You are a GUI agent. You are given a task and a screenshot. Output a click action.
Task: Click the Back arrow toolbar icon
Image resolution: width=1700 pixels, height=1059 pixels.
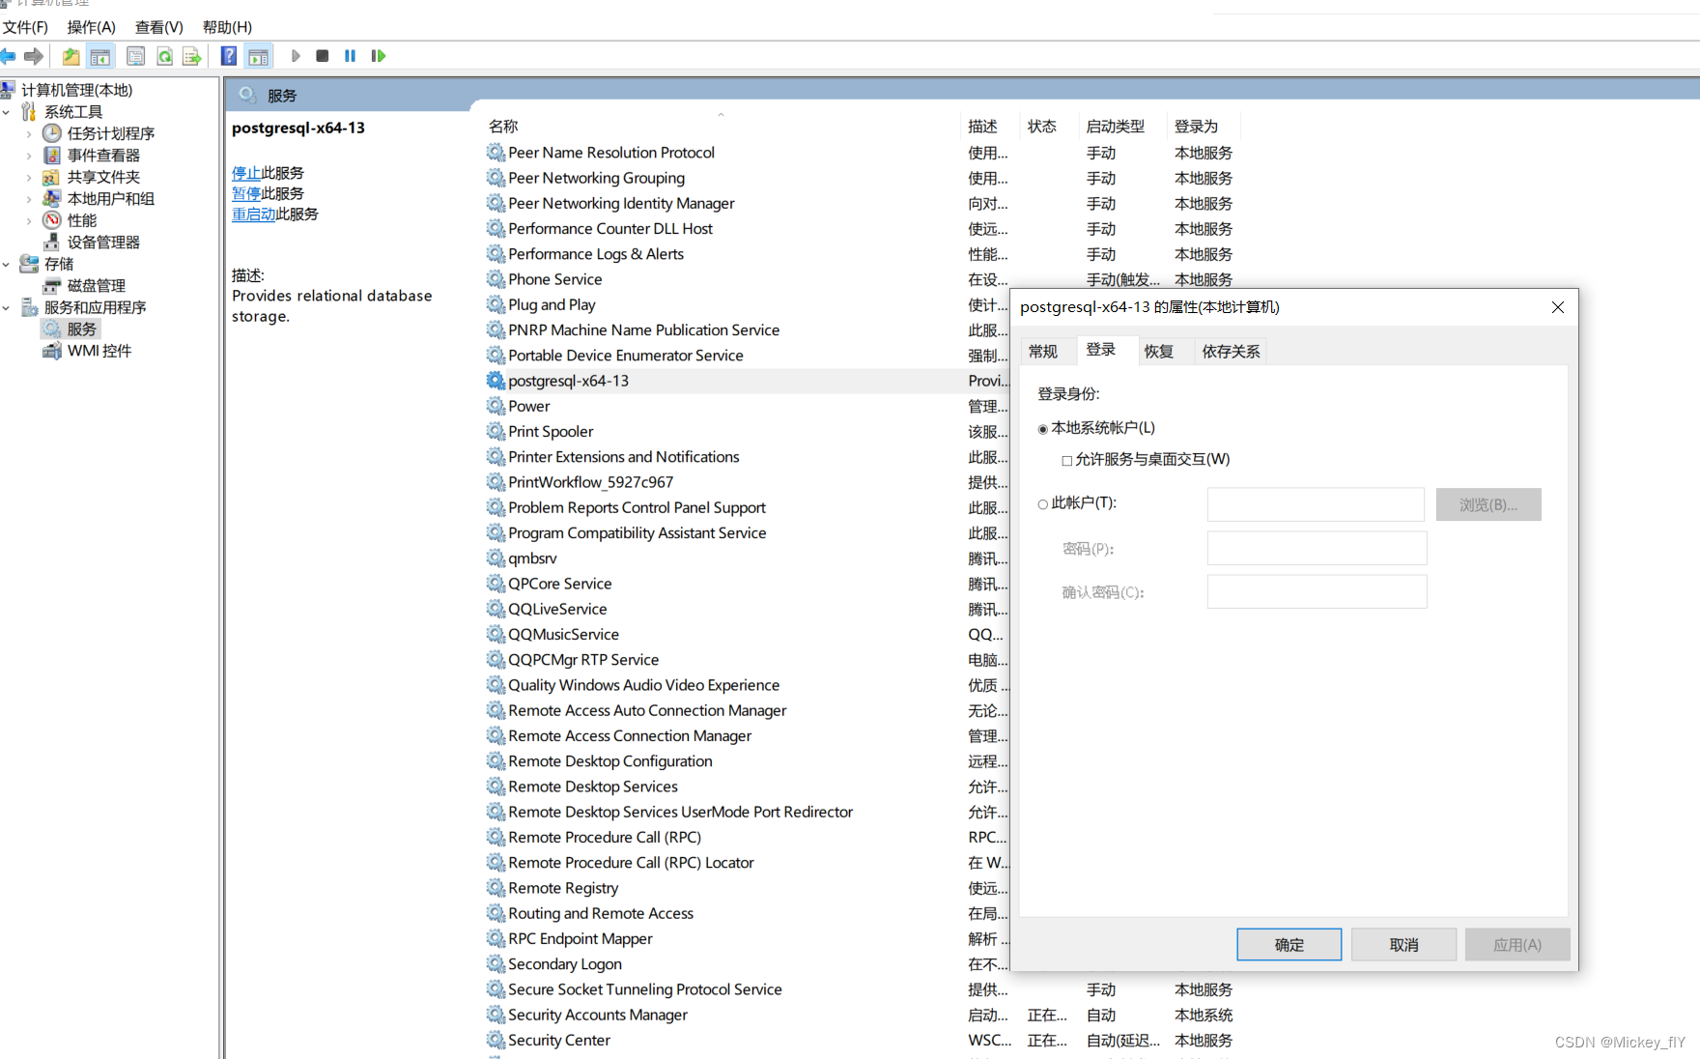tap(8, 56)
